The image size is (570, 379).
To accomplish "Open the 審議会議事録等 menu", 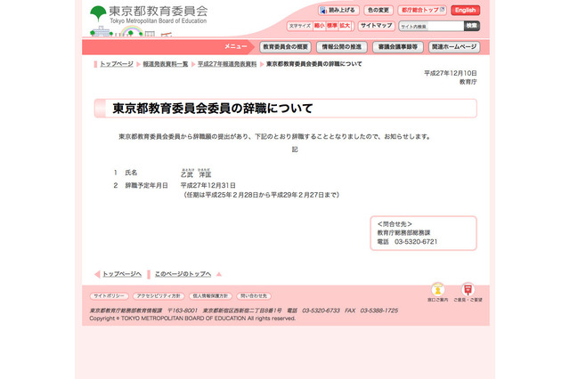I will (x=398, y=47).
